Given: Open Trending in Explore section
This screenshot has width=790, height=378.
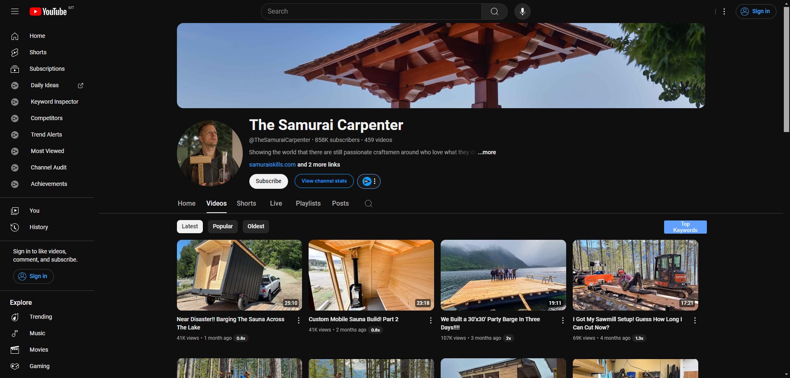Looking at the screenshot, I should click(x=40, y=317).
